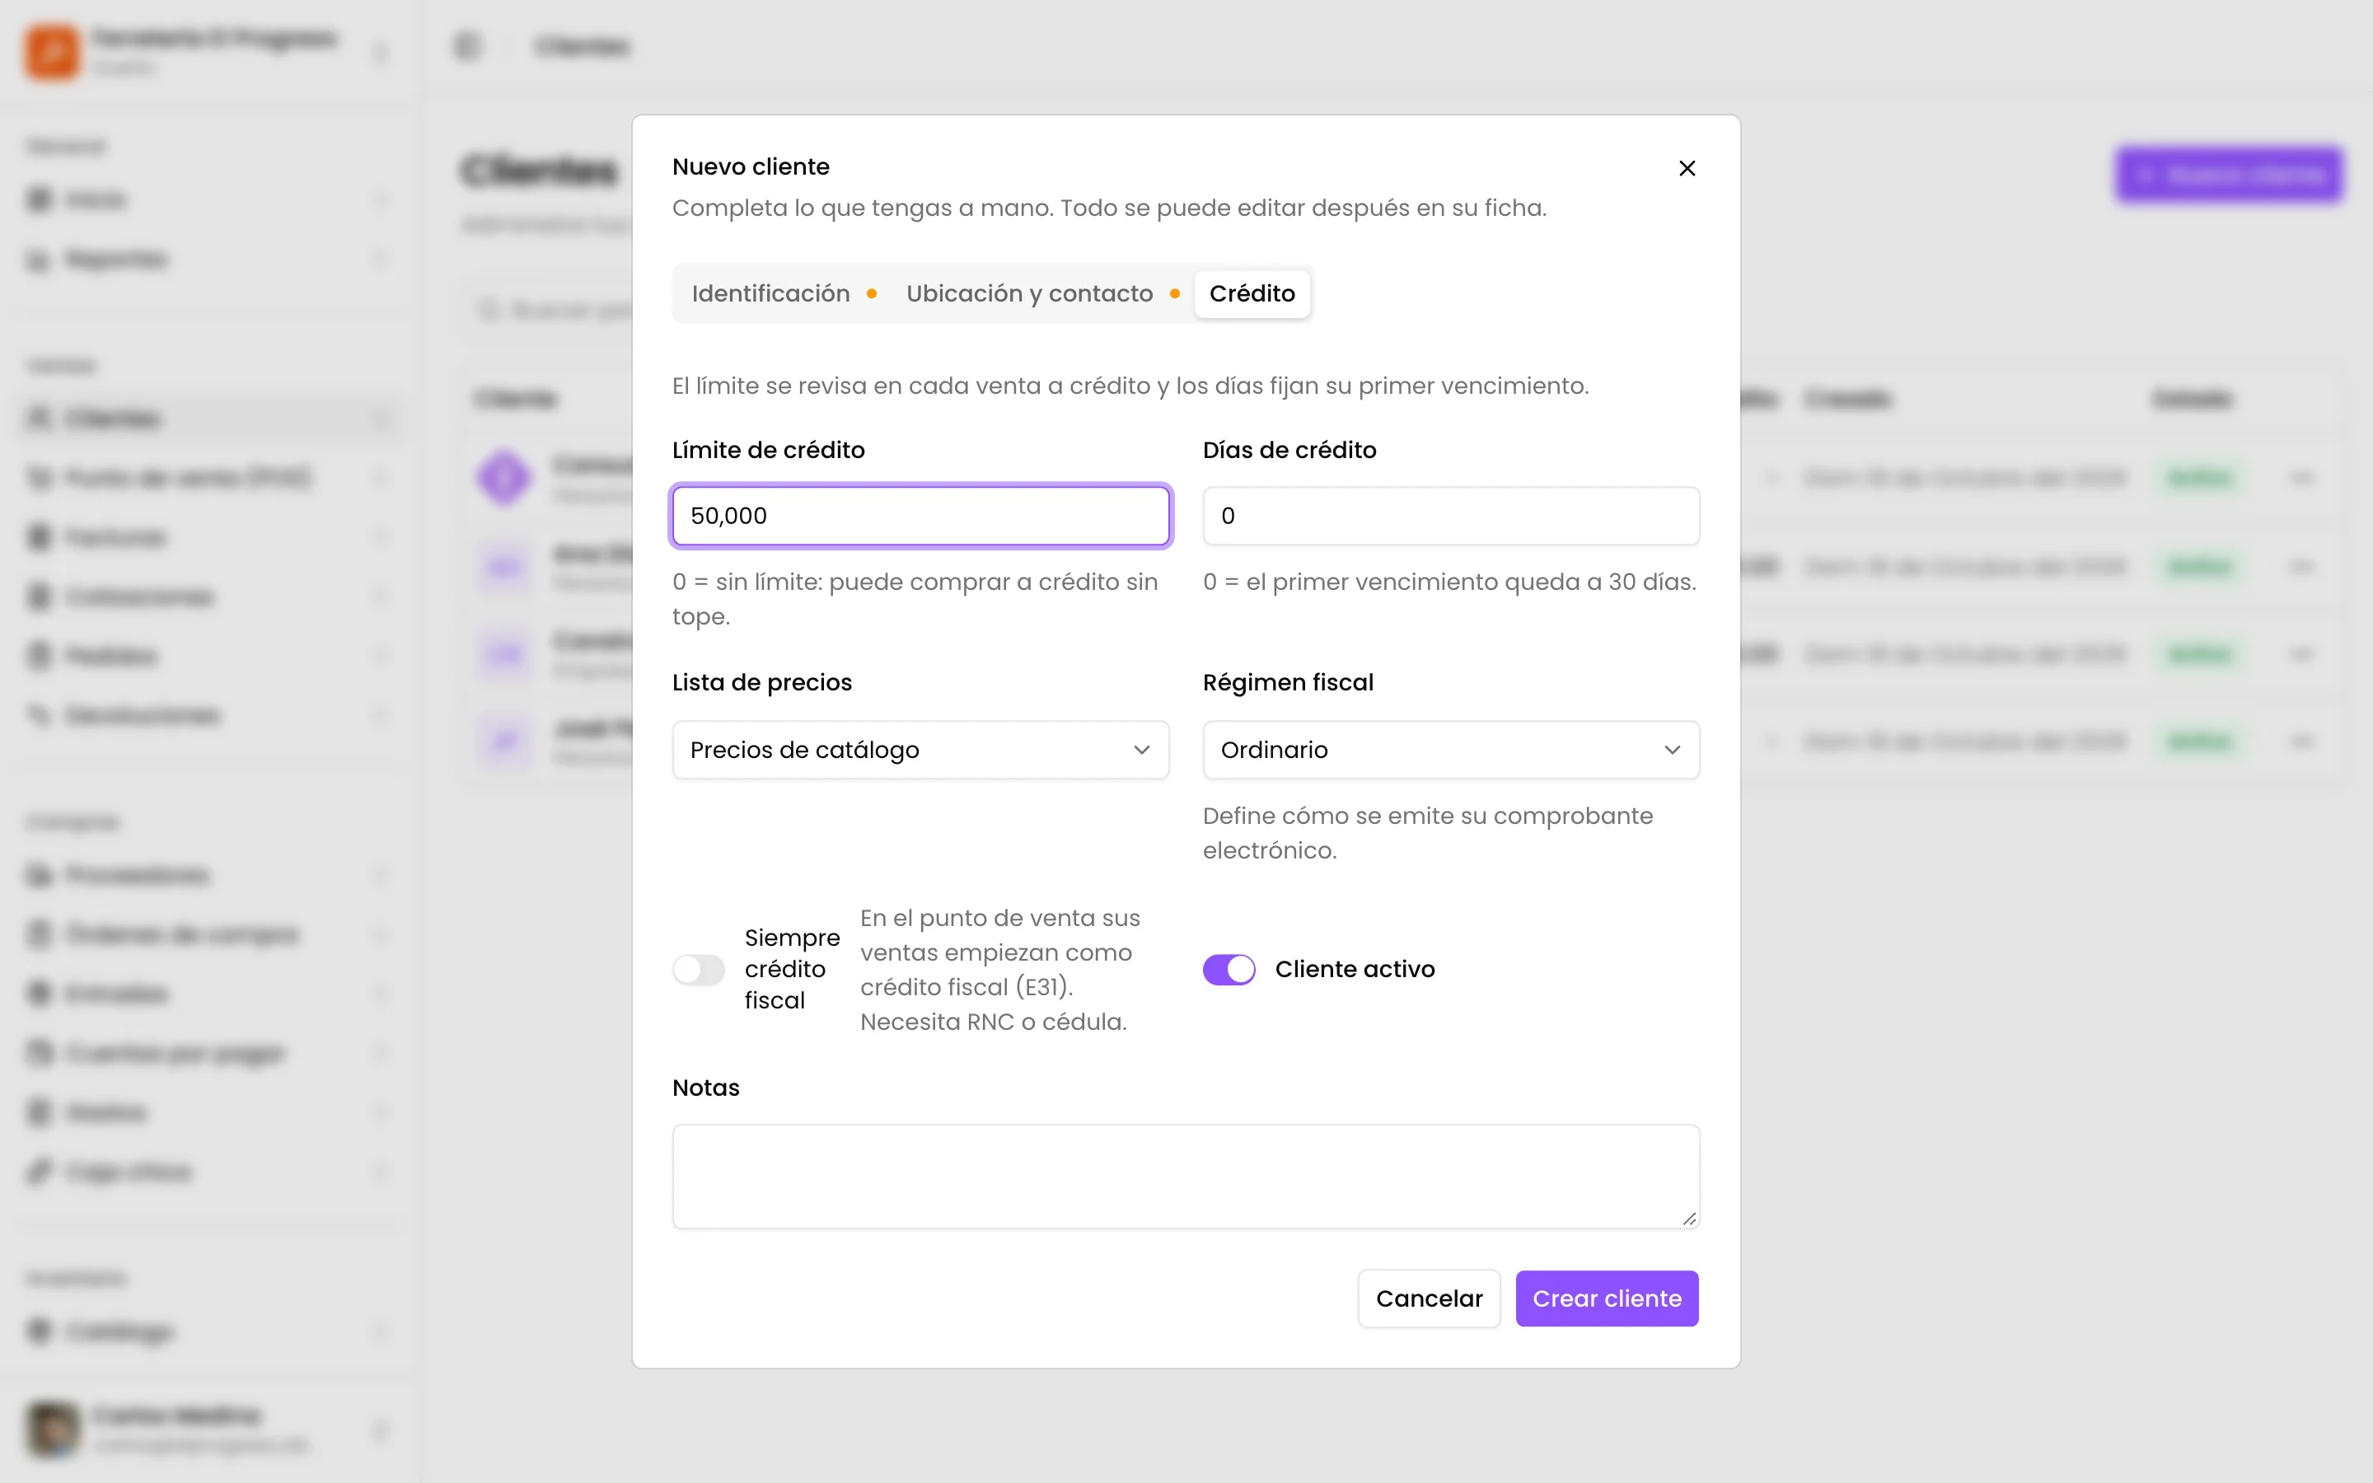Click the user avatar at sidebar bottom

[52, 1429]
